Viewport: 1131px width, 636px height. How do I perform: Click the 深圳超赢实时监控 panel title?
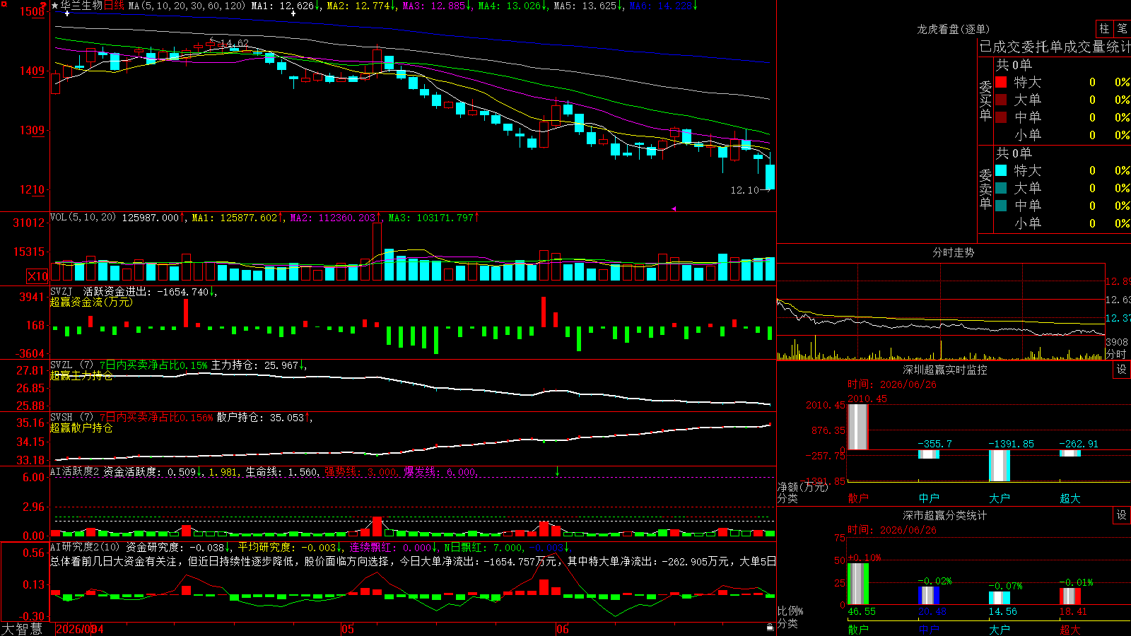coord(944,370)
